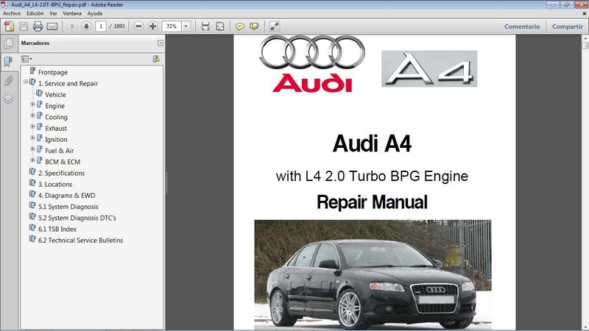Click the Print file icon
This screenshot has width=589, height=331.
[38, 26]
